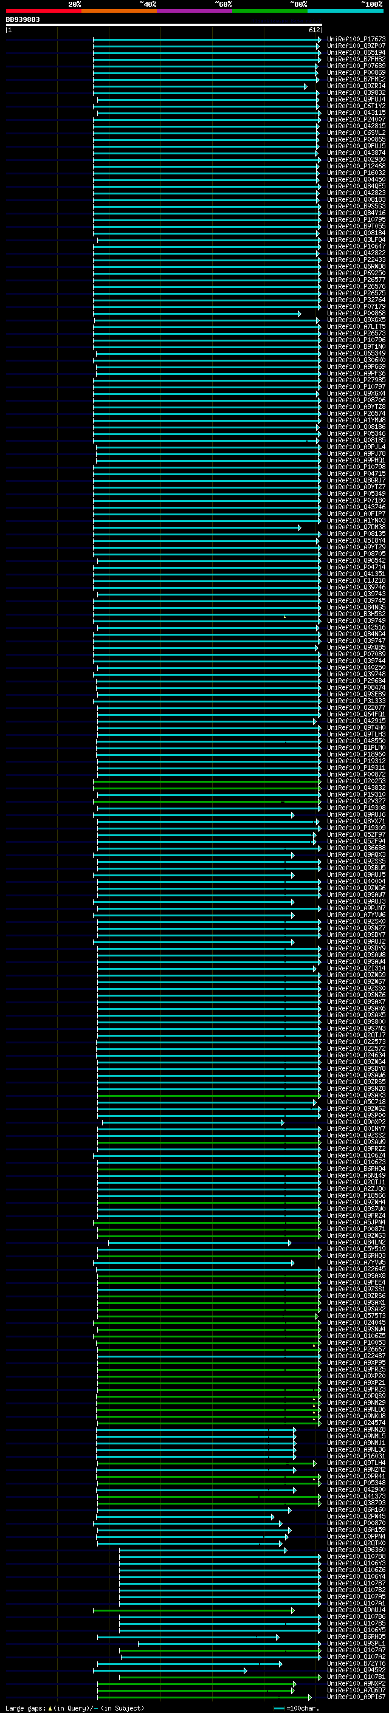This screenshot has width=389, height=1713.
Task: Select hit UniRef100_Q42822
Action: click(356, 253)
